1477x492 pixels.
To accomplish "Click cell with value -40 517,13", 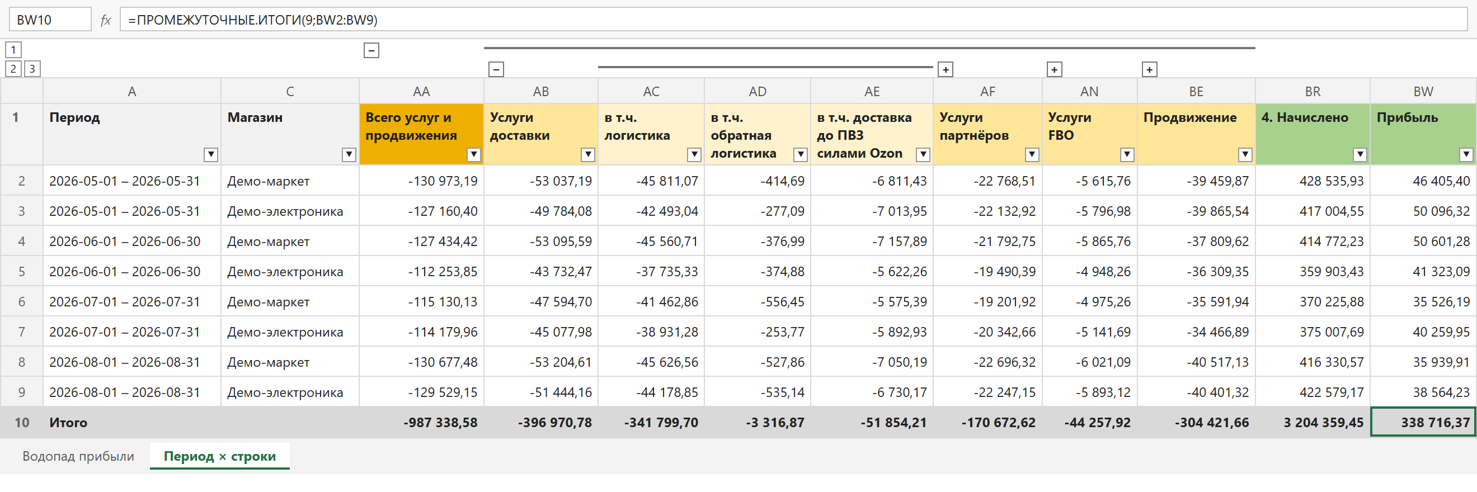I will tap(1197, 362).
